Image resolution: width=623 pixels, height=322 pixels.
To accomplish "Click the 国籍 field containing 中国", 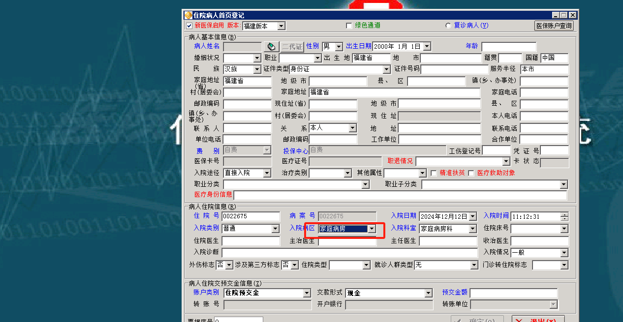I will click(x=555, y=58).
